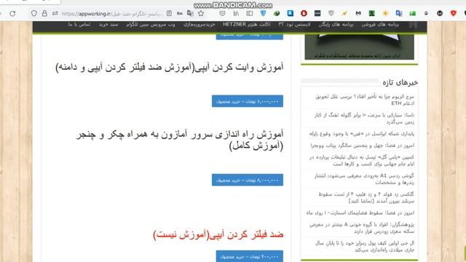
Task: Open the 'برنامه های رایگان' menu item
Action: click(x=336, y=25)
